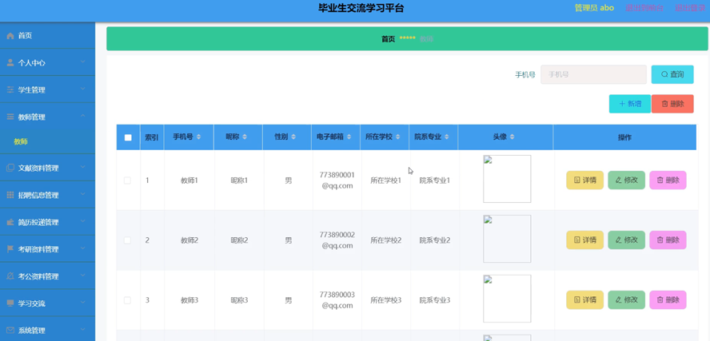
Task: Tick the checkbox for row 教师3
Action: point(127,300)
